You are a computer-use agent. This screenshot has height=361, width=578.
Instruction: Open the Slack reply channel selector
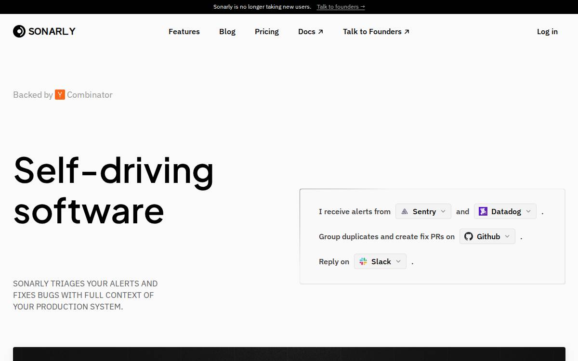381,261
